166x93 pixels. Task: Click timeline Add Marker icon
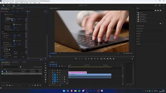click(59, 66)
